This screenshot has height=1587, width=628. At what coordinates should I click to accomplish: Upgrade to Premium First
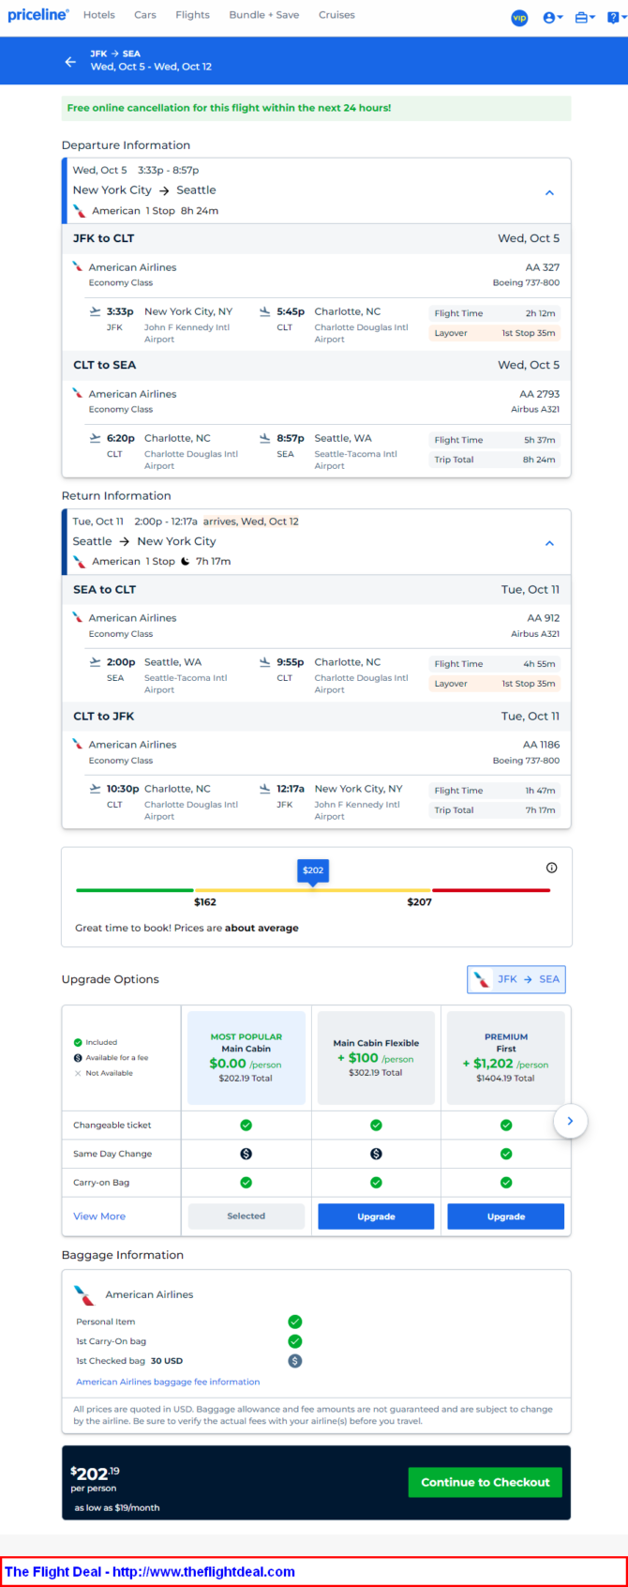[506, 1217]
